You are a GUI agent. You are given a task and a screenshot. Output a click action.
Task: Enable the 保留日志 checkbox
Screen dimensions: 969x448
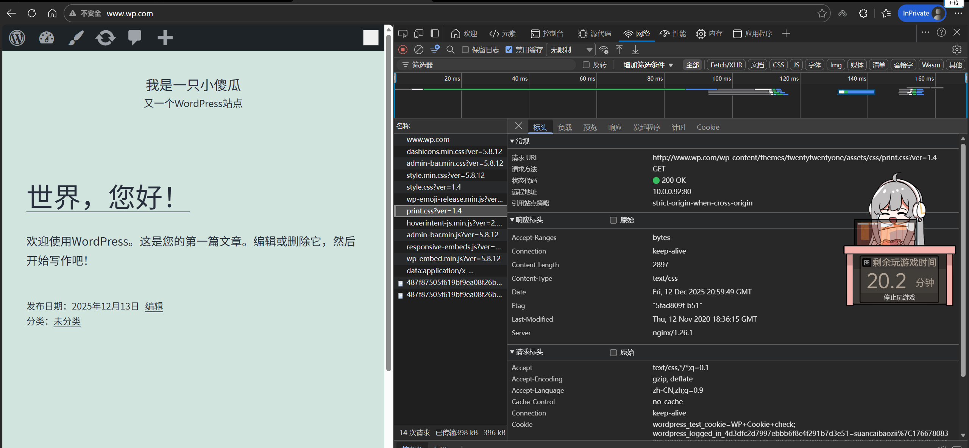(466, 50)
